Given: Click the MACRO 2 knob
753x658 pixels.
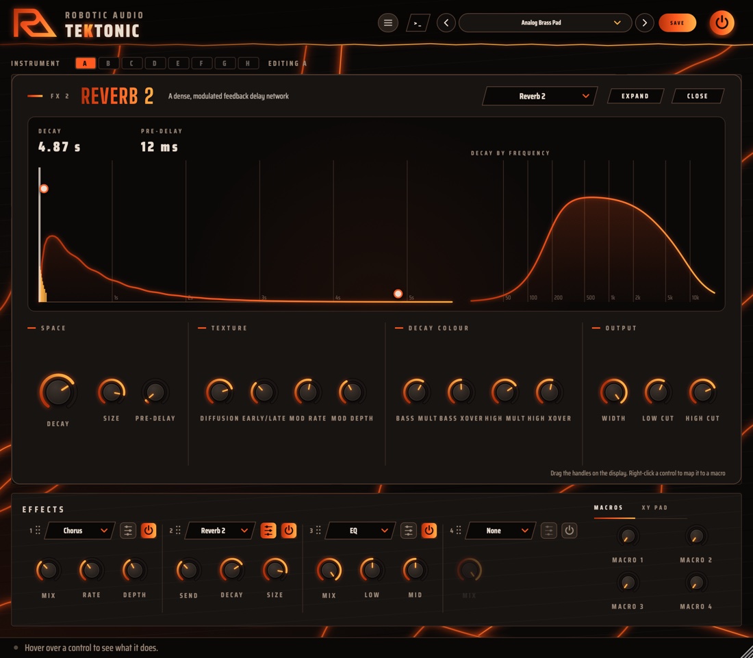Looking at the screenshot, I should coord(696,536).
